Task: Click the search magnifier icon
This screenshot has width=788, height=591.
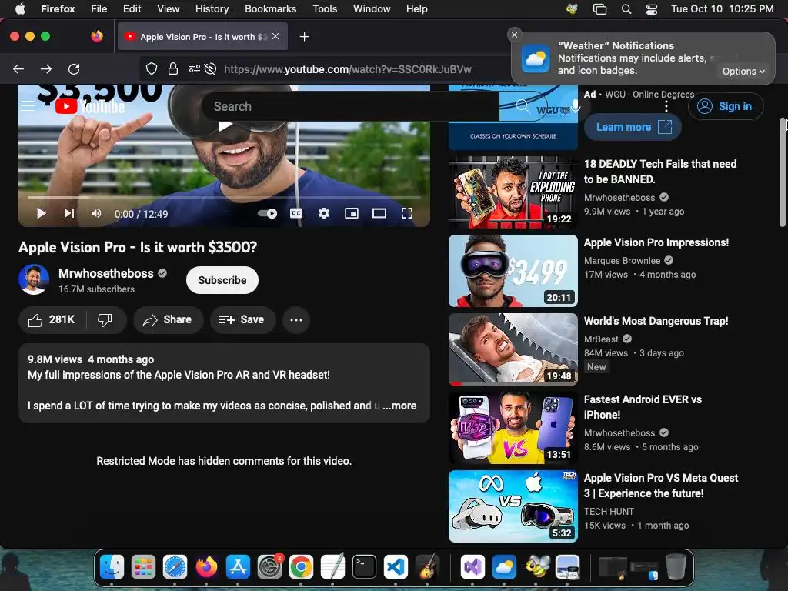Action: click(x=523, y=106)
